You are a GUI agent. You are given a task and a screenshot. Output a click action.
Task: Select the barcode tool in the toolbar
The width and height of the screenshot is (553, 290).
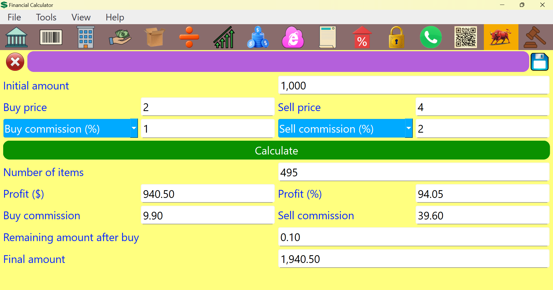coord(51,37)
